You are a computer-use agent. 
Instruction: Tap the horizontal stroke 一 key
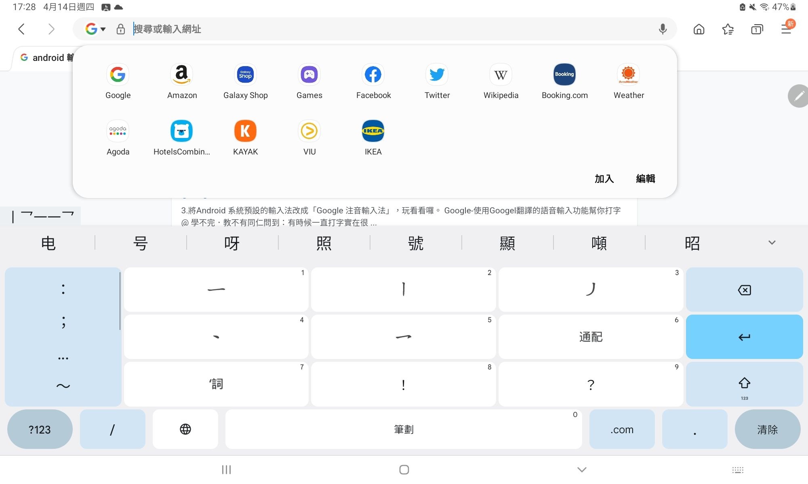(x=216, y=290)
